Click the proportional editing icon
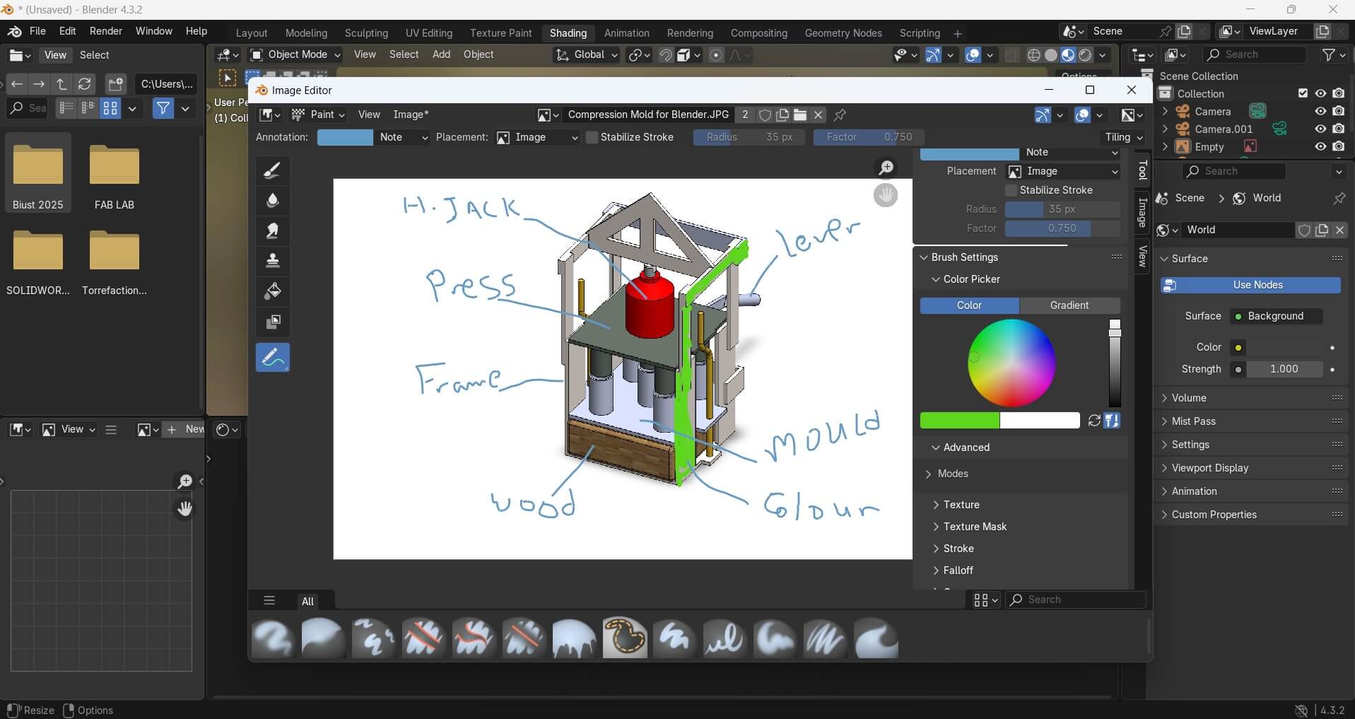 [716, 55]
